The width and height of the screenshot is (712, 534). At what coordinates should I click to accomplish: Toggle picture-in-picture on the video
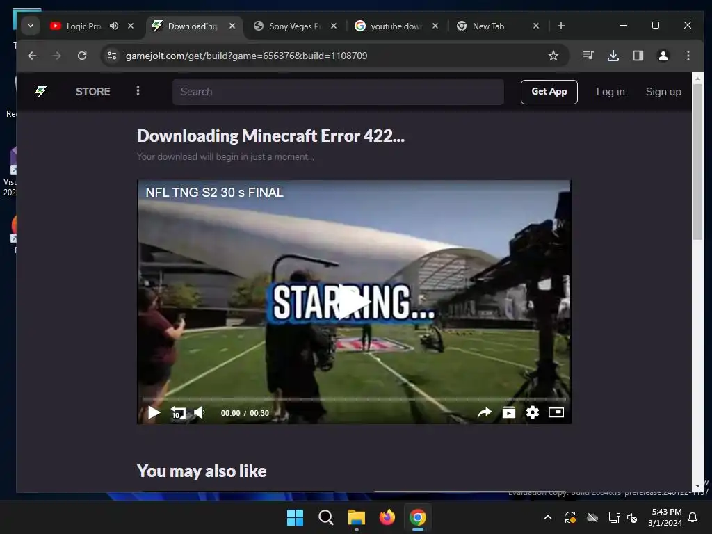556,412
